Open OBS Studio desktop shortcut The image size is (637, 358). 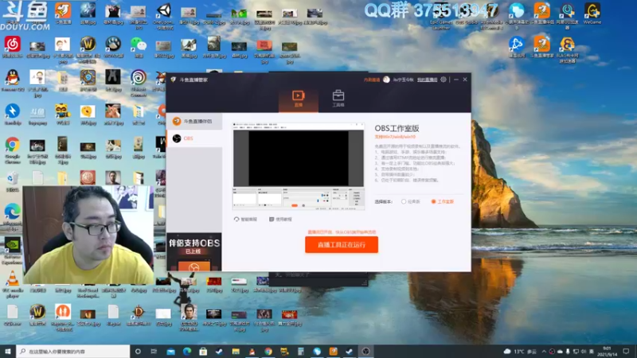click(466, 14)
